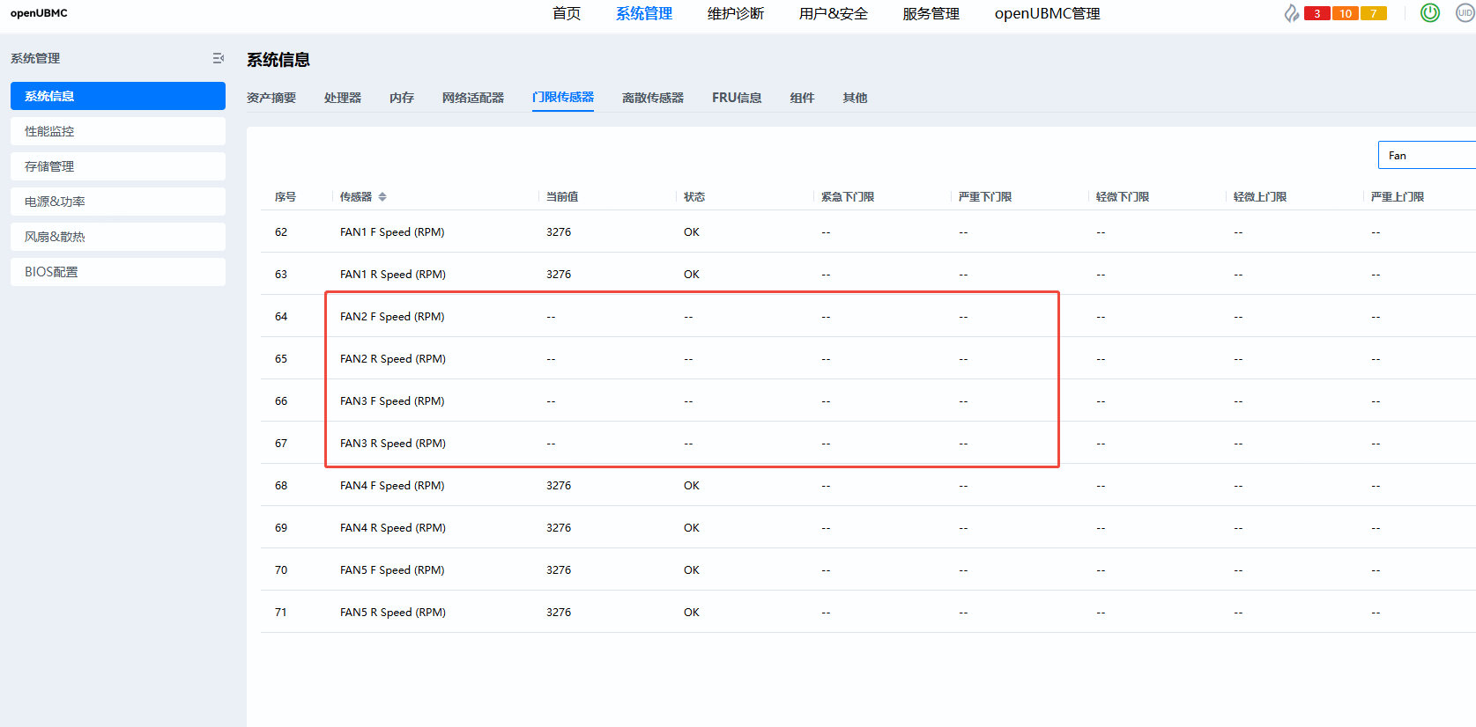Collapse the 系统管理 sidebar menu
Image resolution: width=1476 pixels, height=727 pixels.
click(218, 58)
